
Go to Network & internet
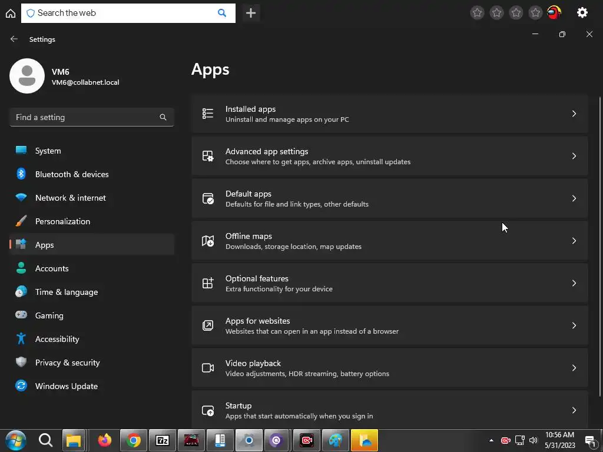92,198
